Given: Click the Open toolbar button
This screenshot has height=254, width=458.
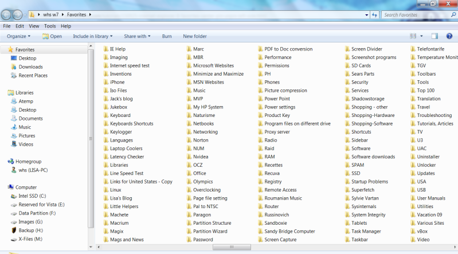Looking at the screenshot, I should 52,36.
